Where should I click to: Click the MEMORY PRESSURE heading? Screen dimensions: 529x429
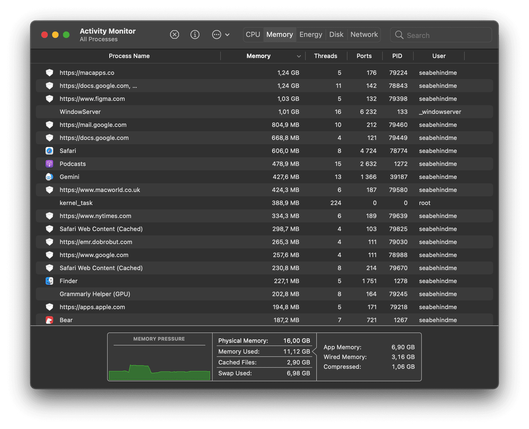(159, 339)
